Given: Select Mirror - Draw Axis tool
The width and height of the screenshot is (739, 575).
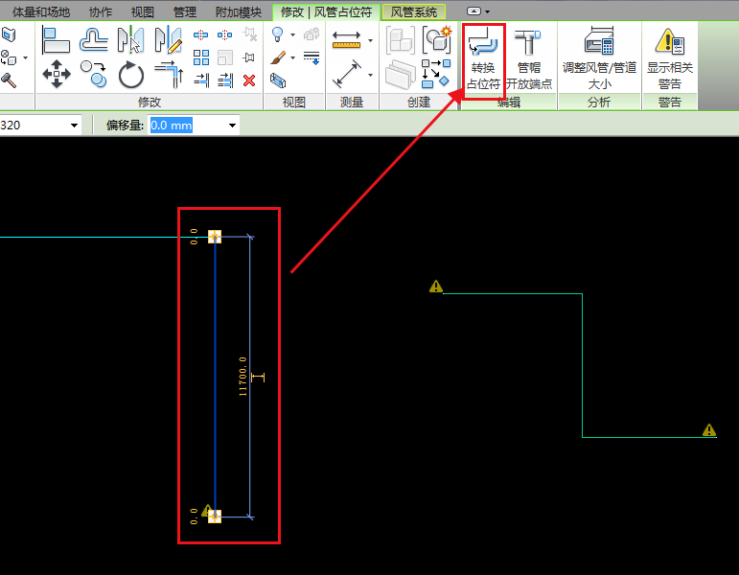Looking at the screenshot, I should [x=169, y=40].
